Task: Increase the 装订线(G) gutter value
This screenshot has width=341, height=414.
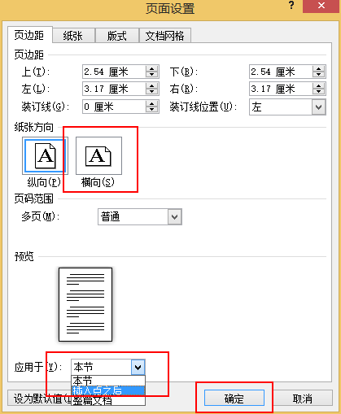Action: tap(152, 103)
